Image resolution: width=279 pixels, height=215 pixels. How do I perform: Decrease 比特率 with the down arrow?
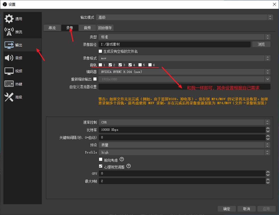(x=268, y=131)
